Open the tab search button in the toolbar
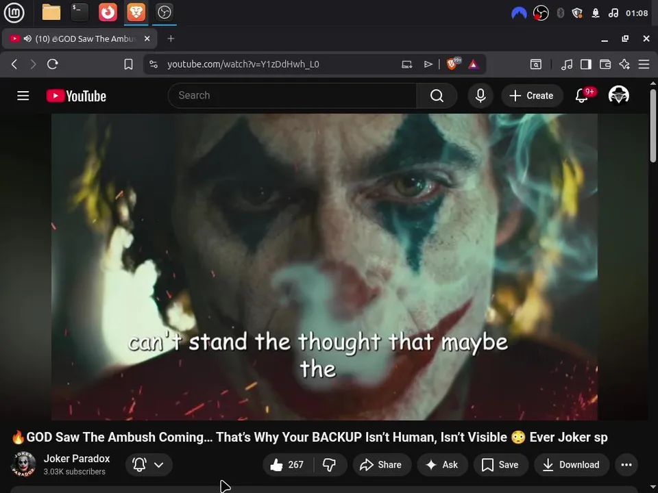658x493 pixels. (536, 64)
